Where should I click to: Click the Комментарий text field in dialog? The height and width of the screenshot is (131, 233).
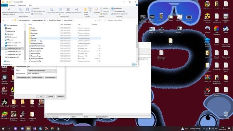pyautogui.click(x=42, y=74)
